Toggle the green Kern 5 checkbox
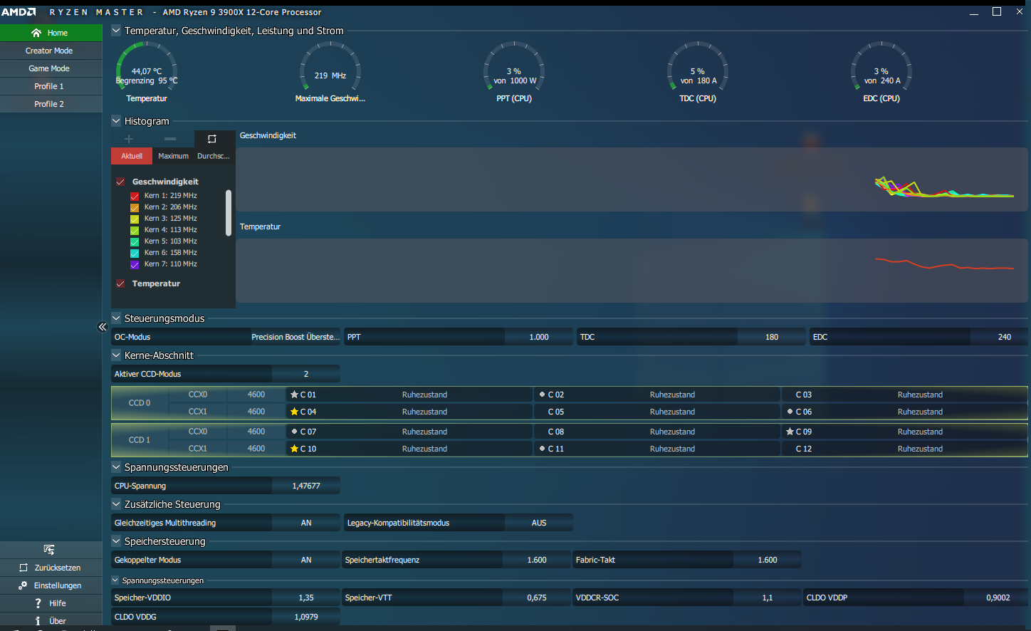The height and width of the screenshot is (631, 1031). pyautogui.click(x=135, y=241)
